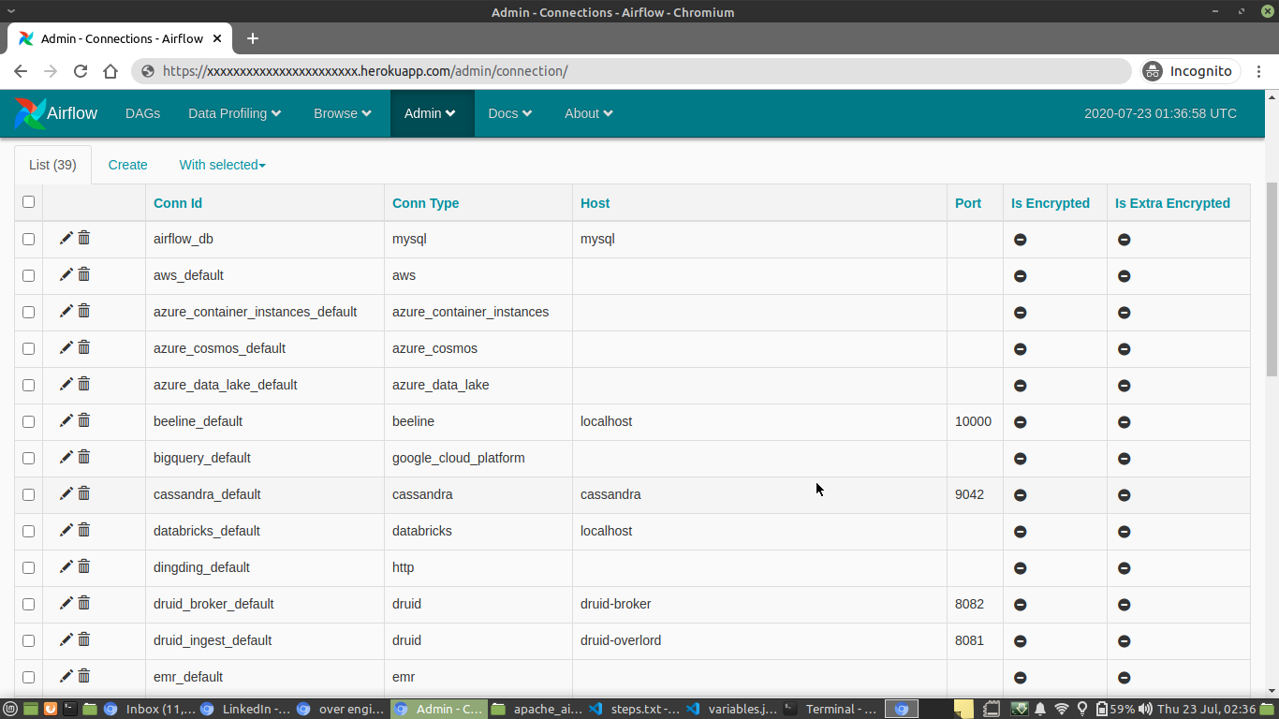The height and width of the screenshot is (719, 1279).
Task: Click port value 10000 in beeline row
Action: coord(973,421)
